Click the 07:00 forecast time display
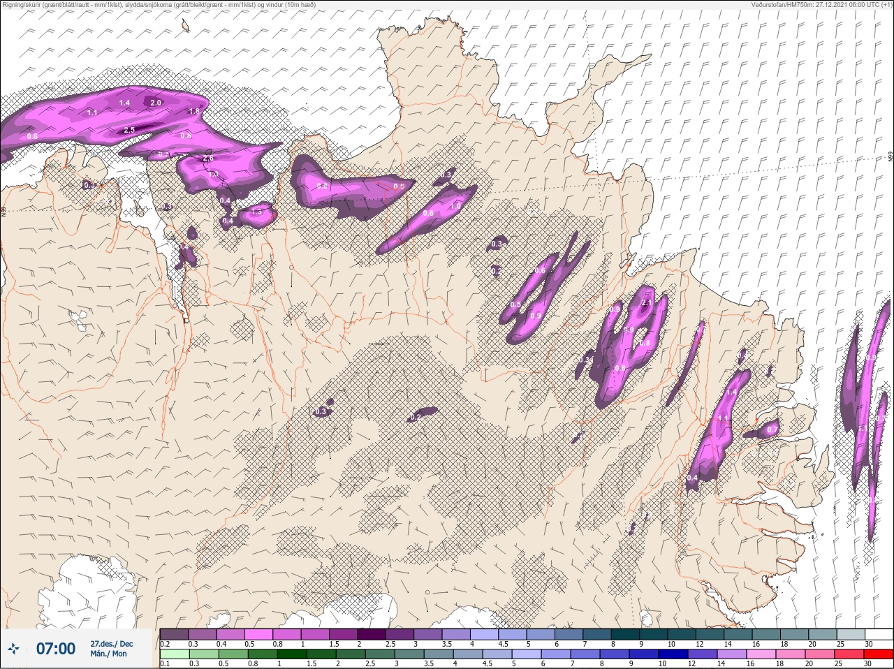Image resolution: width=894 pixels, height=669 pixels. click(55, 649)
